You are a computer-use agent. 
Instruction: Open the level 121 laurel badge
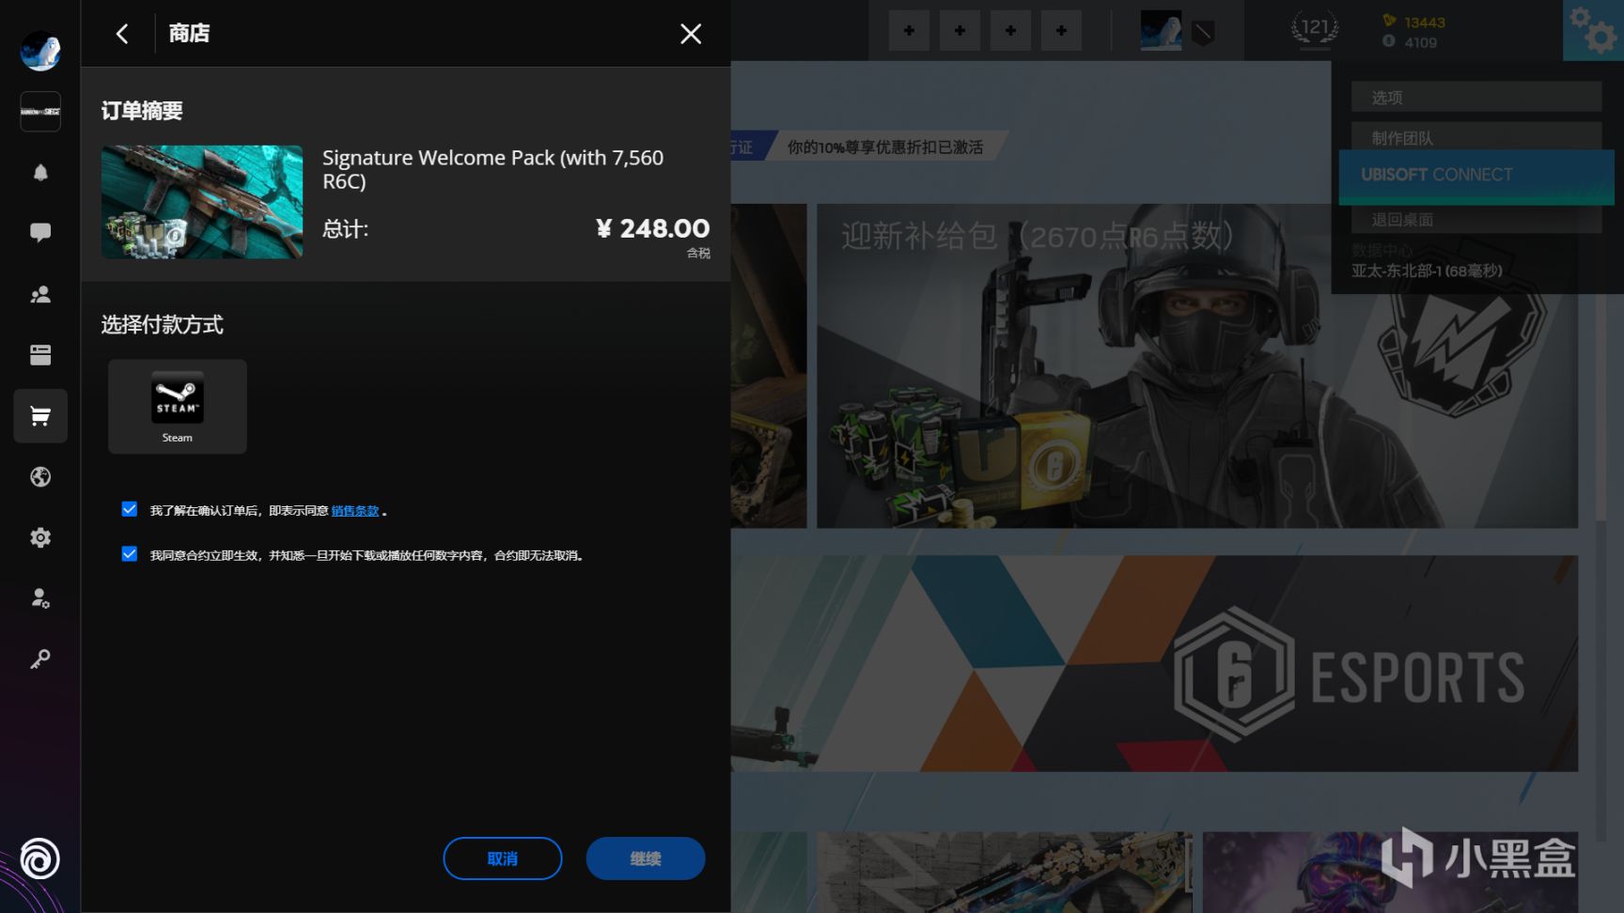1315,29
